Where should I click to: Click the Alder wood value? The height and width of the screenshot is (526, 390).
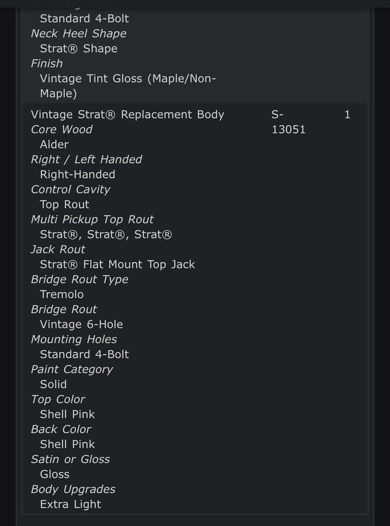54,144
